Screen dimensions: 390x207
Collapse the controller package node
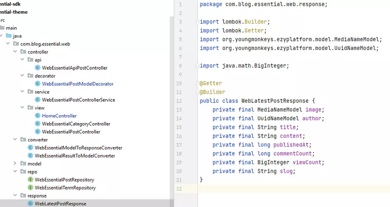click(15, 51)
